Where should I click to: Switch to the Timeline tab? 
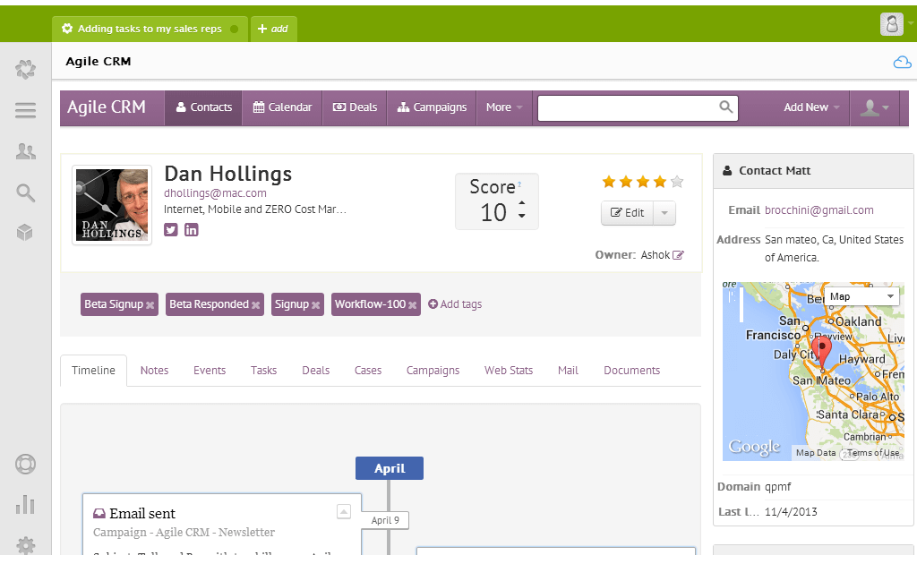93,371
